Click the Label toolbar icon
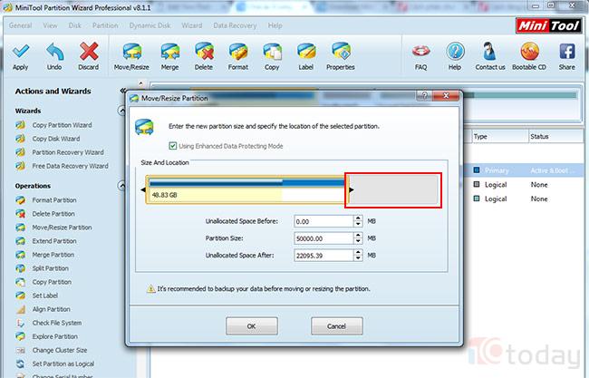This screenshot has height=378, width=589. (x=306, y=52)
